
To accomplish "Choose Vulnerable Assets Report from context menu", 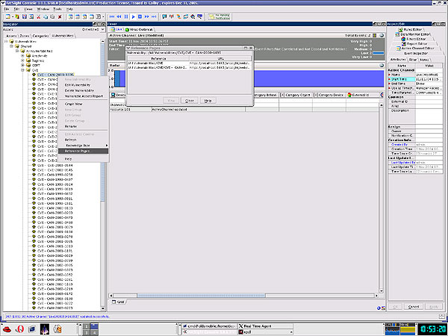I will tap(84, 96).
